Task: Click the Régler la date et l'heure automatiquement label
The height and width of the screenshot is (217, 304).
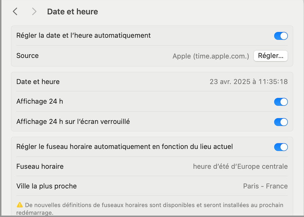Action: coord(83,35)
